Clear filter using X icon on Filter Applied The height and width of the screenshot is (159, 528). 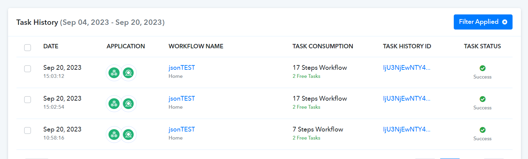point(504,22)
